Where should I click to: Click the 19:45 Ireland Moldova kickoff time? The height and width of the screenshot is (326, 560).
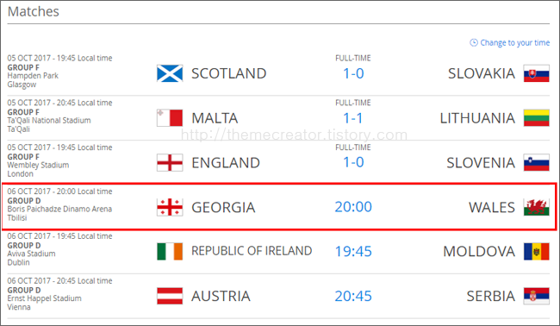353,251
